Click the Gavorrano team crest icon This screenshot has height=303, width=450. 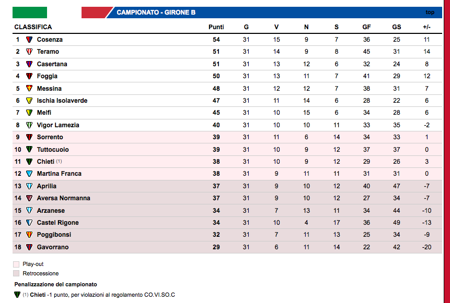[29, 247]
